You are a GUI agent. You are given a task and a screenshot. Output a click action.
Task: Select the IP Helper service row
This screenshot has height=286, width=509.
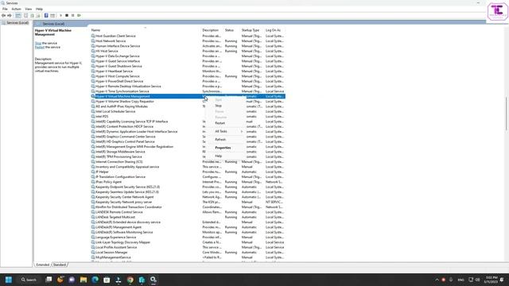coord(188,172)
